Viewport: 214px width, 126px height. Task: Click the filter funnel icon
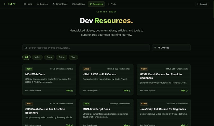(155, 48)
